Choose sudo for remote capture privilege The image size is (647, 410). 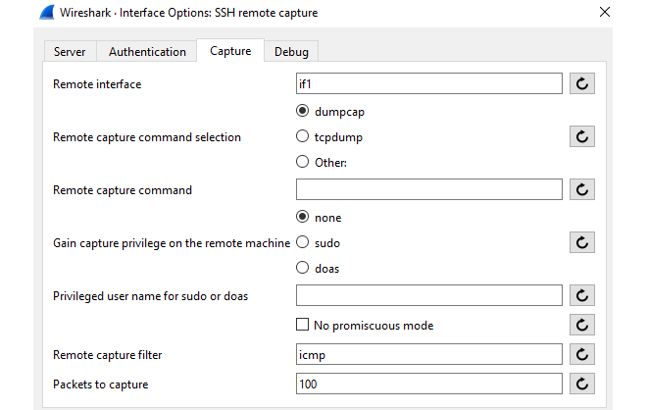click(x=303, y=242)
